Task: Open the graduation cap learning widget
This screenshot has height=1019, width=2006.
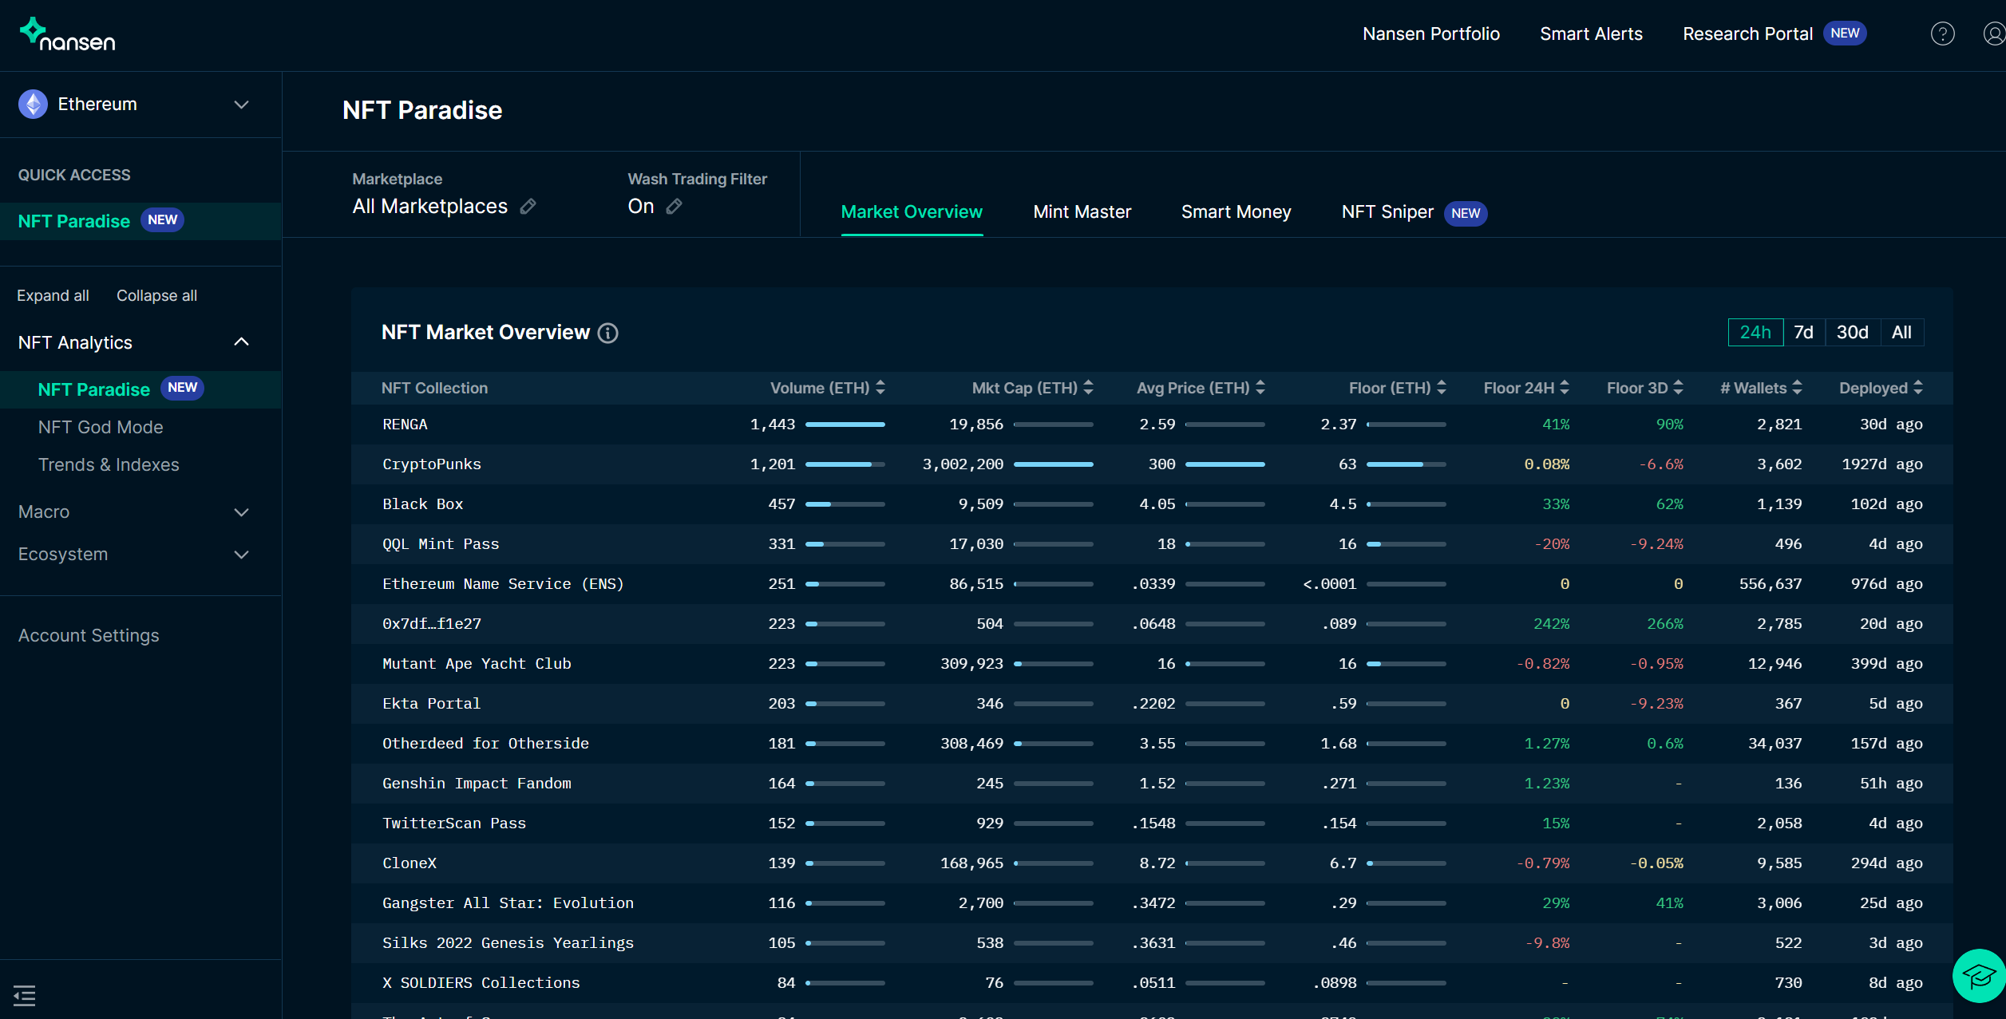Action: point(1979,975)
